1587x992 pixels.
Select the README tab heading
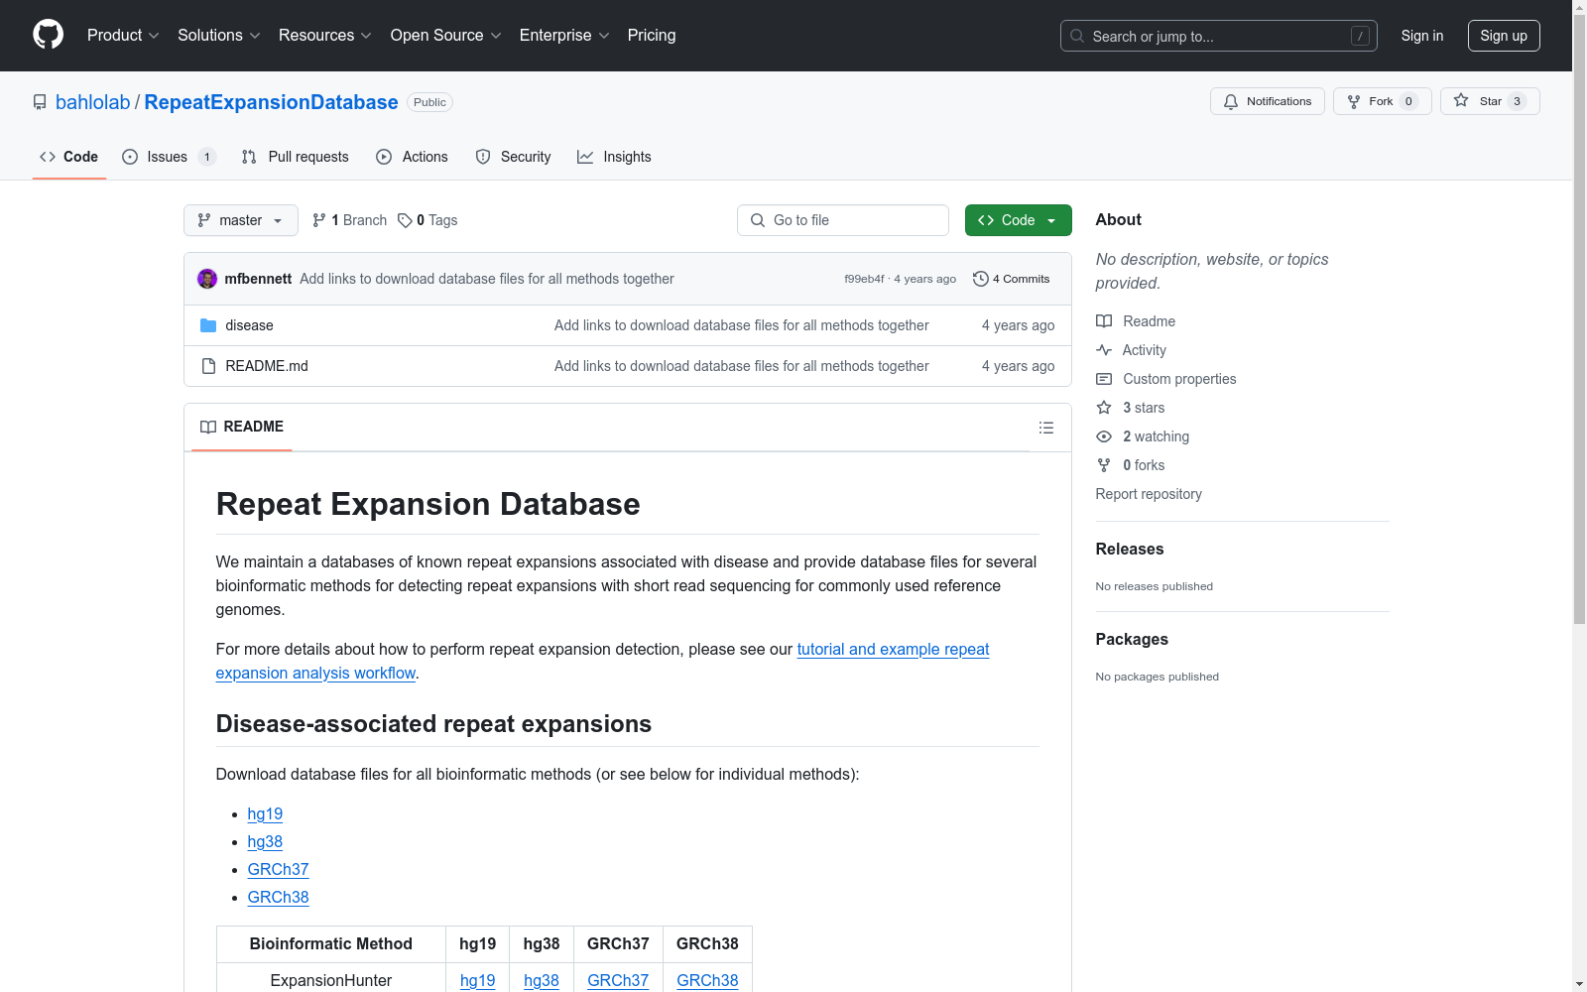coord(242,427)
